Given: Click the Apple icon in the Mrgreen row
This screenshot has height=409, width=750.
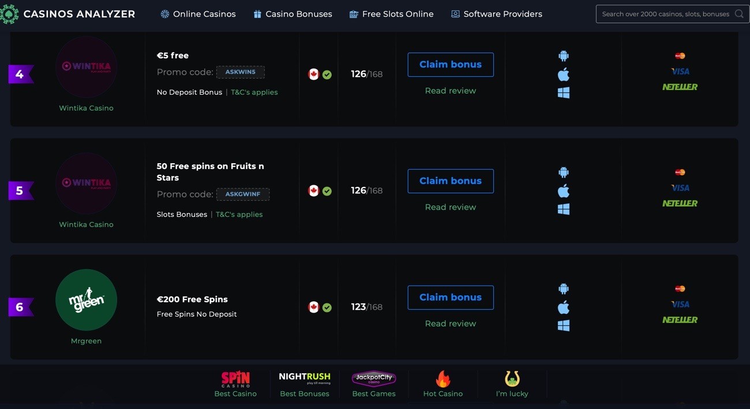Looking at the screenshot, I should click(x=564, y=307).
